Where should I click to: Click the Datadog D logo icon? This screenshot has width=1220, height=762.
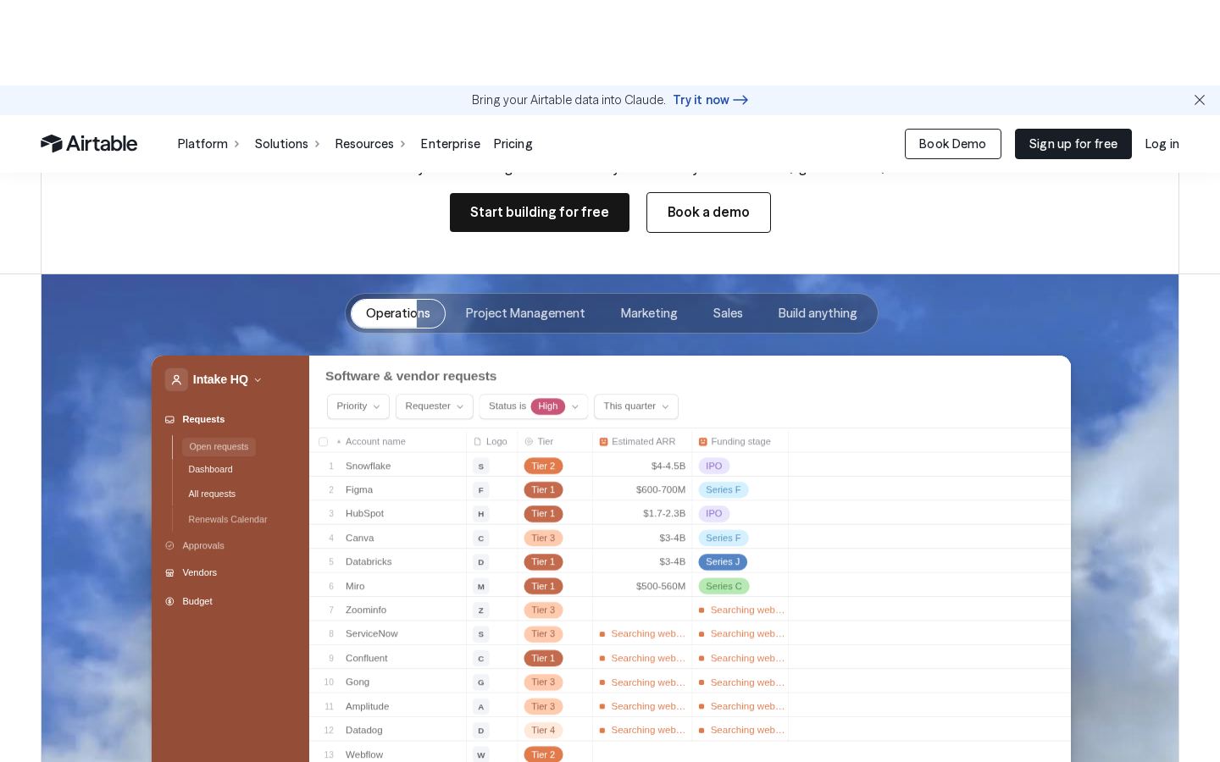click(x=481, y=731)
